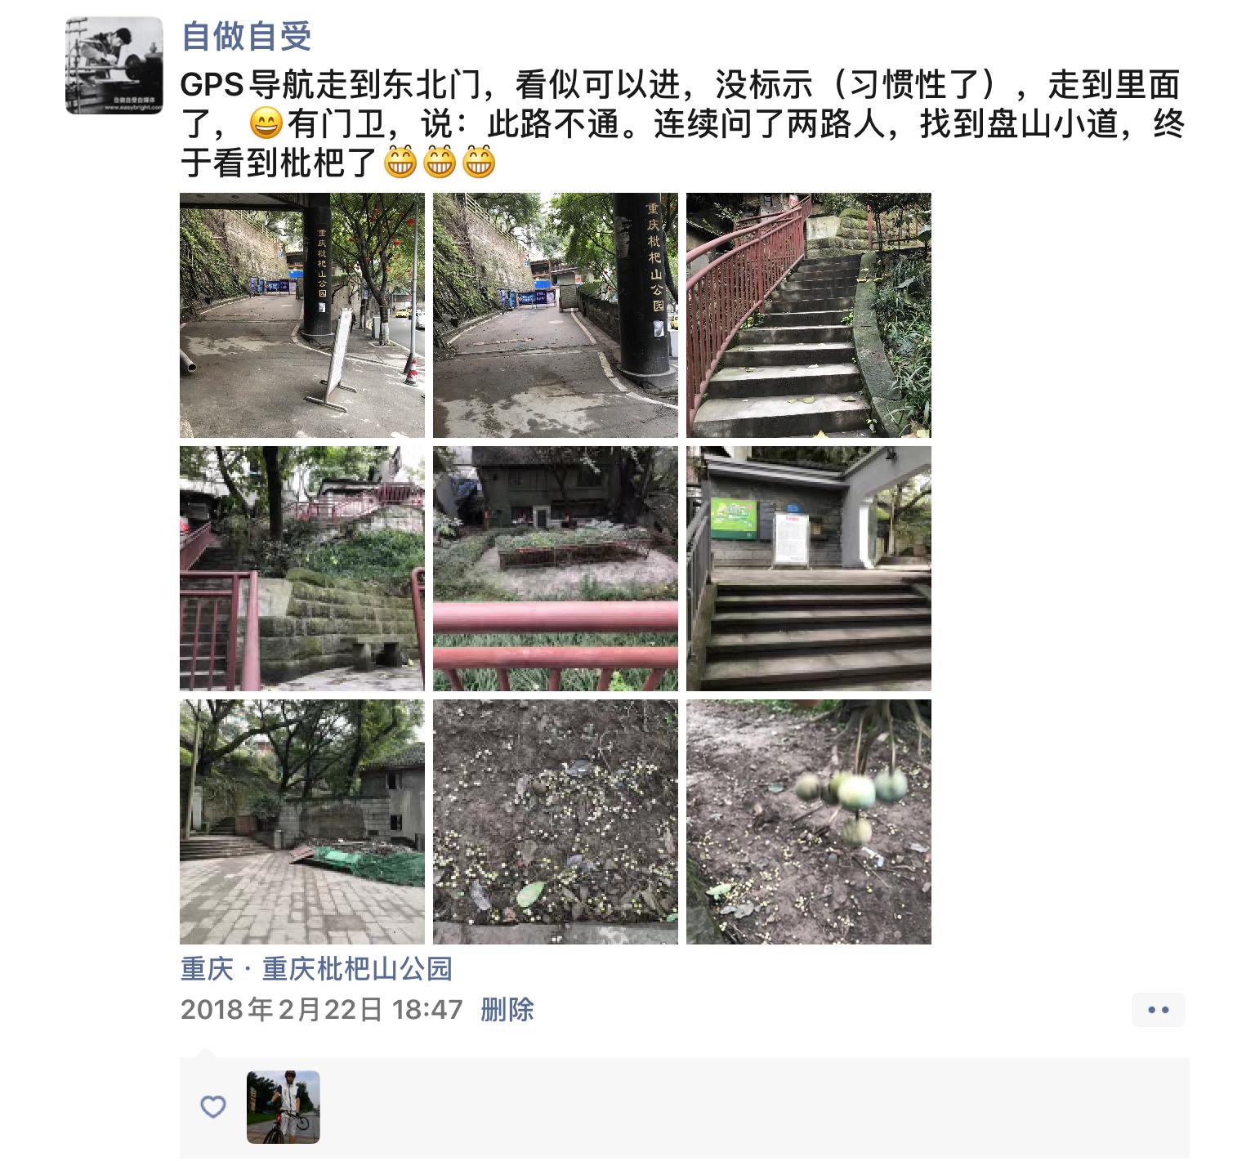Open the poster's profile avatar

[x=114, y=65]
